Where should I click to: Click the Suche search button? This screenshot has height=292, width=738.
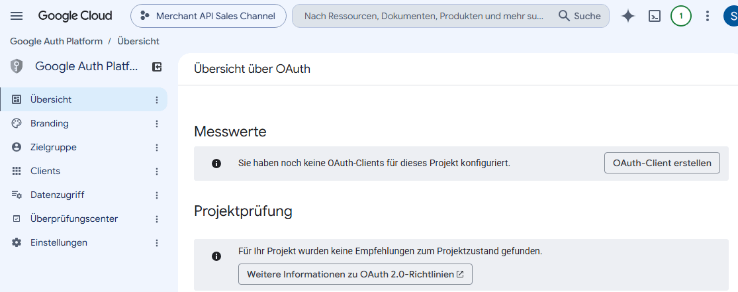click(580, 16)
